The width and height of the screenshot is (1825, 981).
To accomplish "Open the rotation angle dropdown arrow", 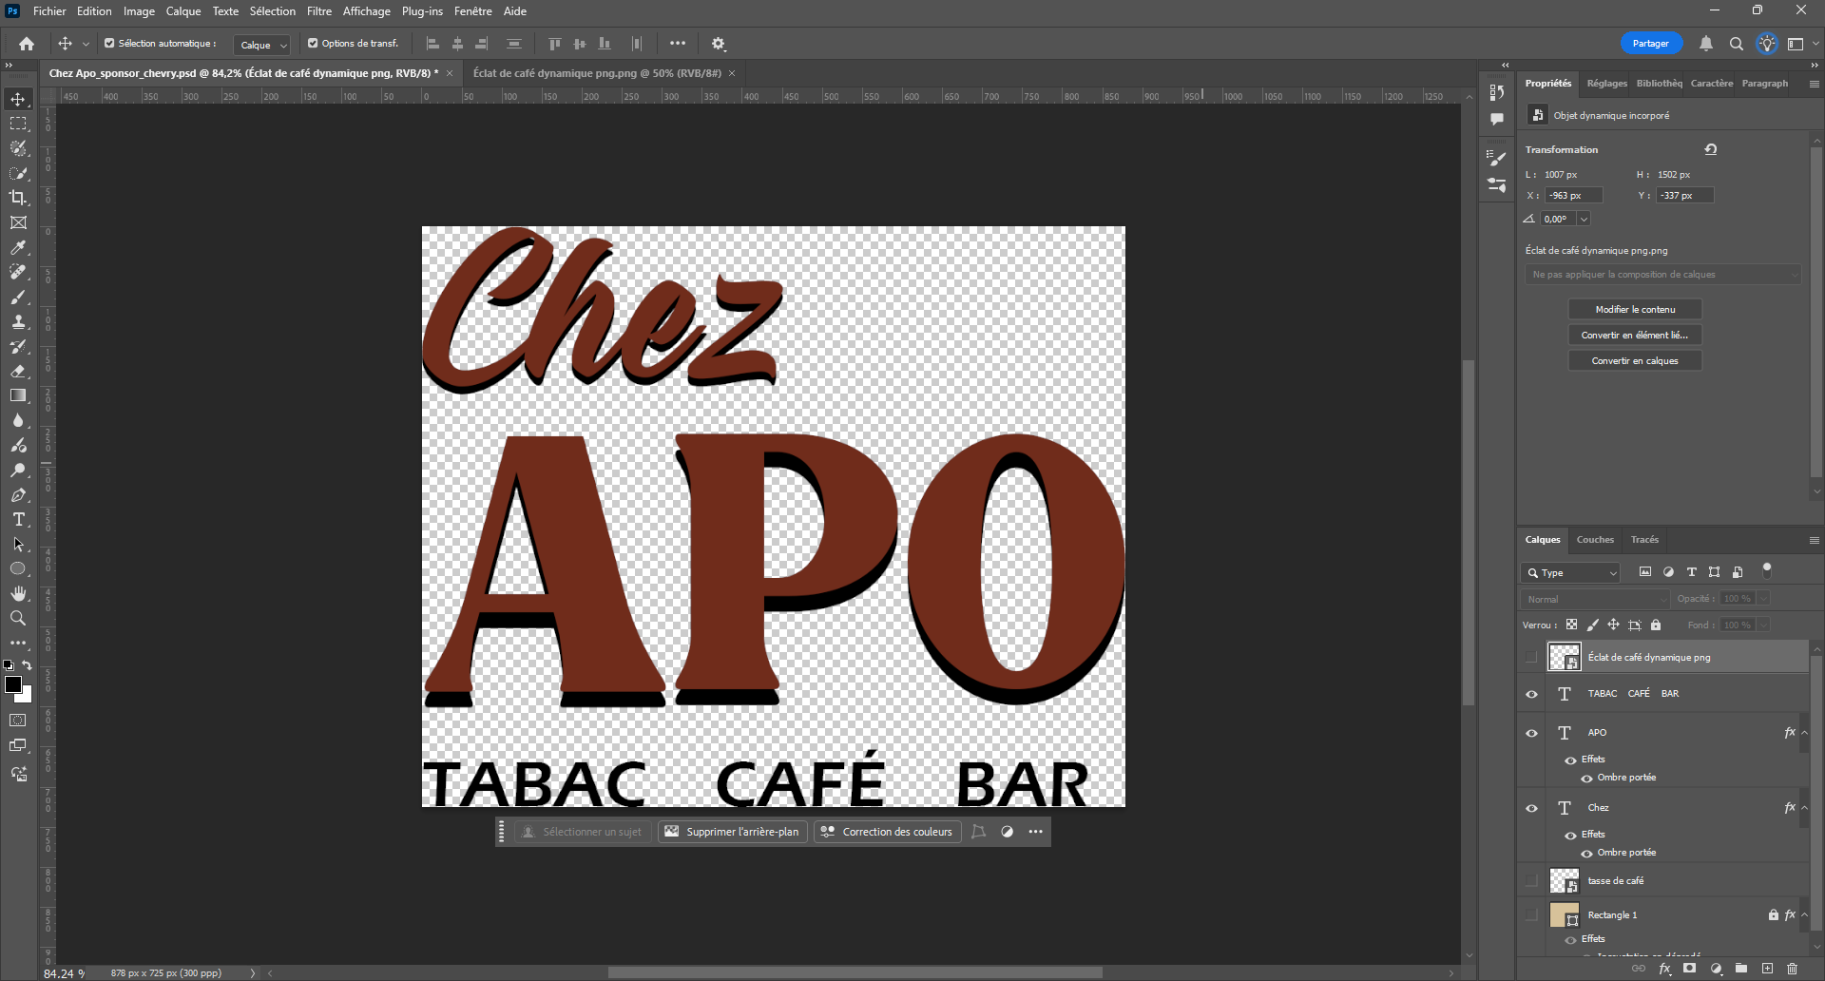I will click(x=1584, y=219).
